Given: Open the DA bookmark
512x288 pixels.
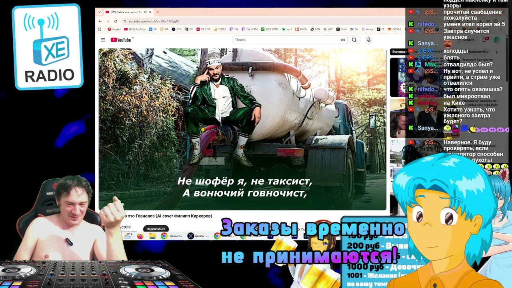Looking at the screenshot, I should (164, 29).
